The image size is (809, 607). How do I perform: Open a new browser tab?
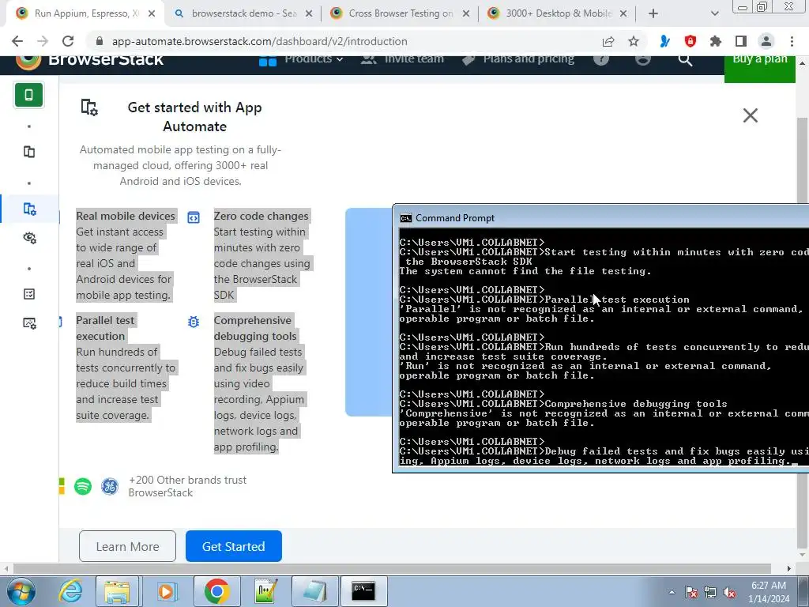[x=653, y=13]
